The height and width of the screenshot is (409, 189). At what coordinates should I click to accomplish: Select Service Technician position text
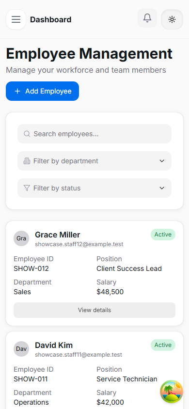coord(126,379)
